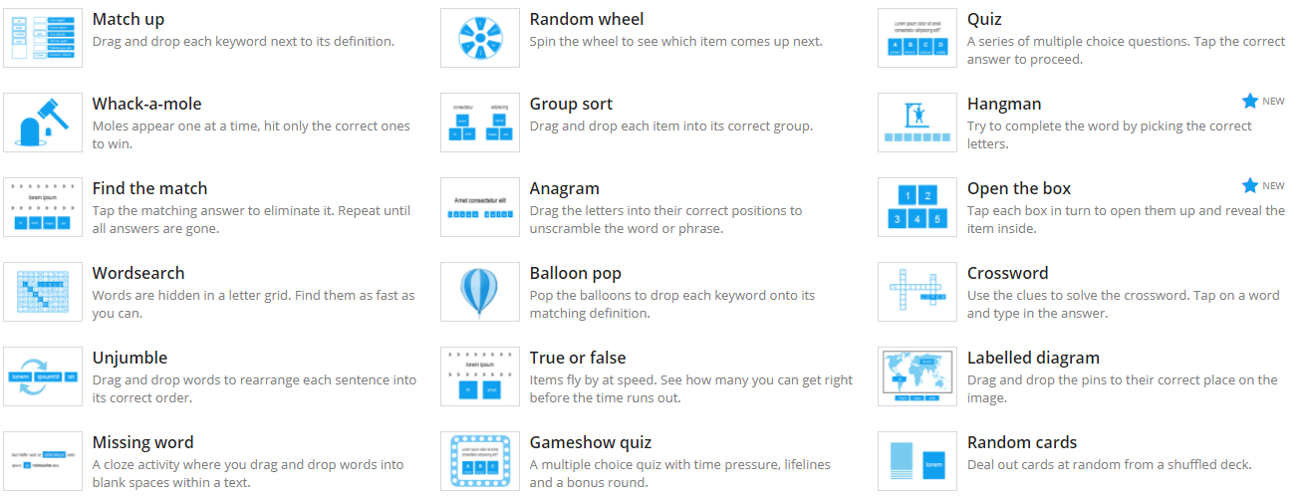Choose the Random wheel icon
This screenshot has width=1305, height=500.
tap(480, 38)
